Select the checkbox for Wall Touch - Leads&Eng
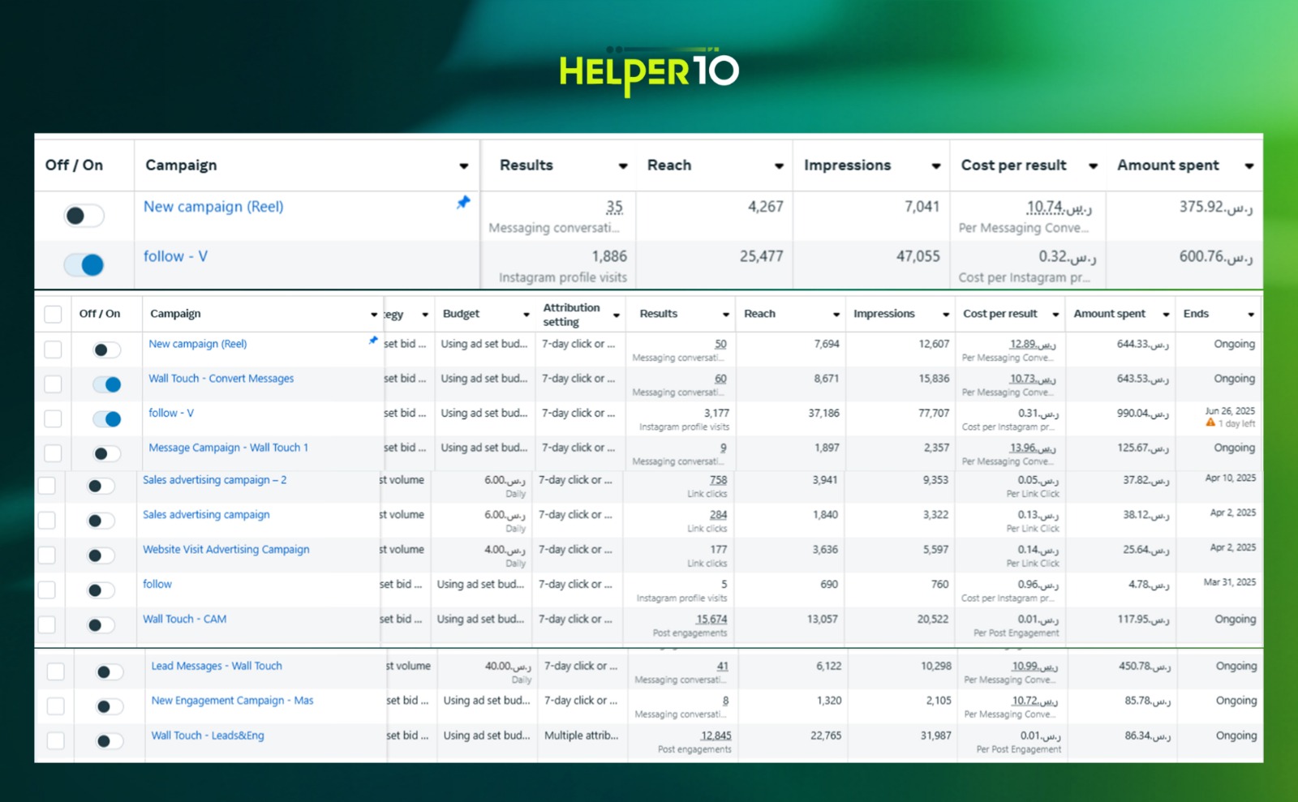The image size is (1298, 802). tap(55, 741)
